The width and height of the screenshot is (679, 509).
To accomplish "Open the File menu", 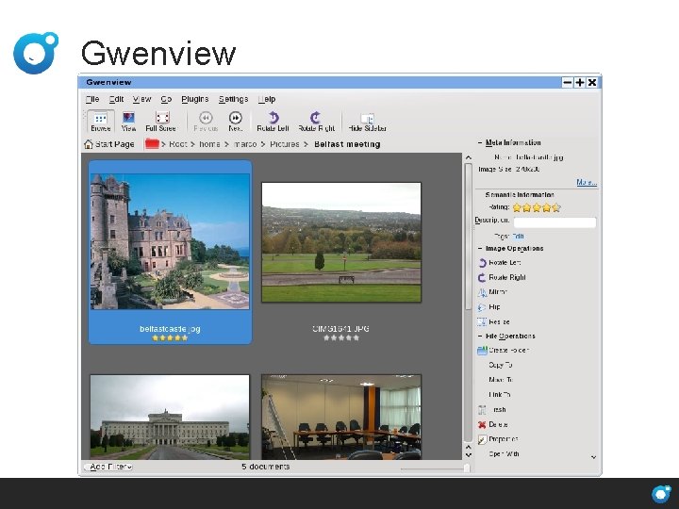I will coord(92,99).
